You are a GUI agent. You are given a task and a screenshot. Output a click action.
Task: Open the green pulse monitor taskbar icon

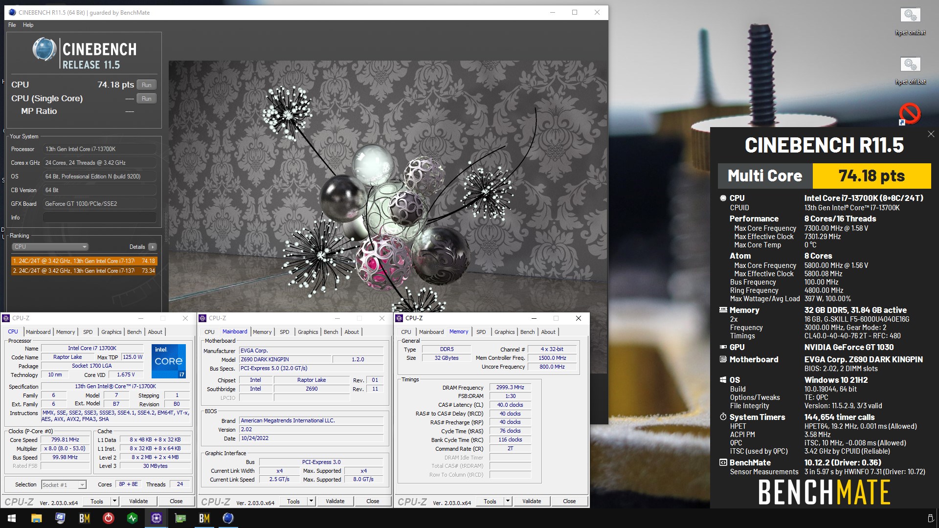coord(132,518)
